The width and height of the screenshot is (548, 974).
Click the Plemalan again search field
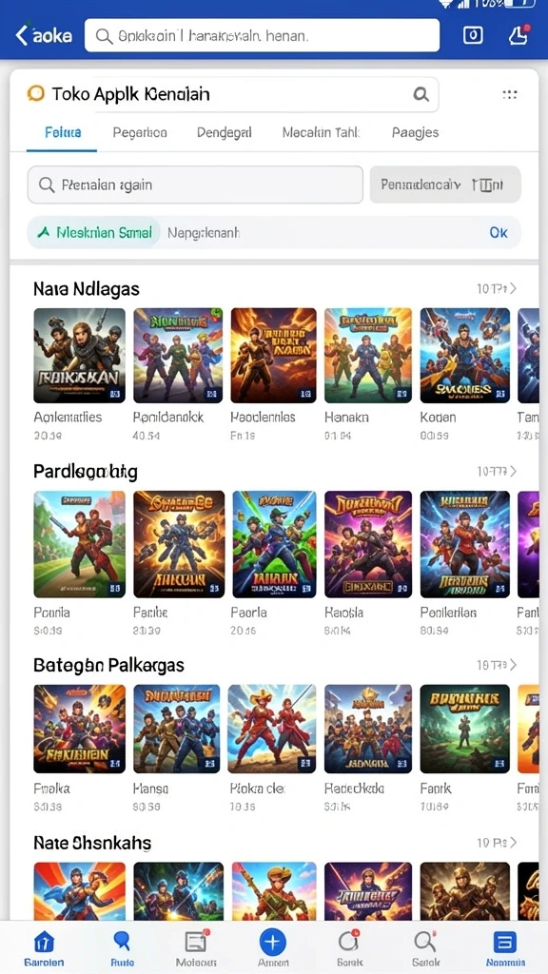195,185
